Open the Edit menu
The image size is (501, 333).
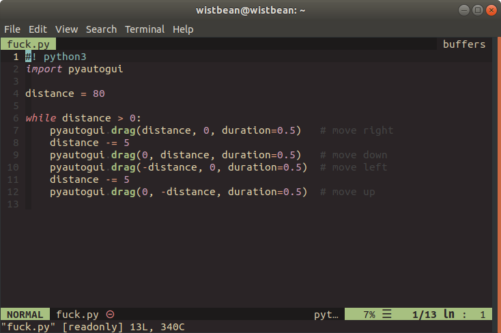pyautogui.click(x=38, y=29)
